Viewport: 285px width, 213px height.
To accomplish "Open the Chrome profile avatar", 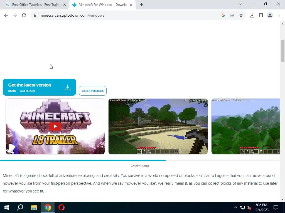I will tap(270, 16).
